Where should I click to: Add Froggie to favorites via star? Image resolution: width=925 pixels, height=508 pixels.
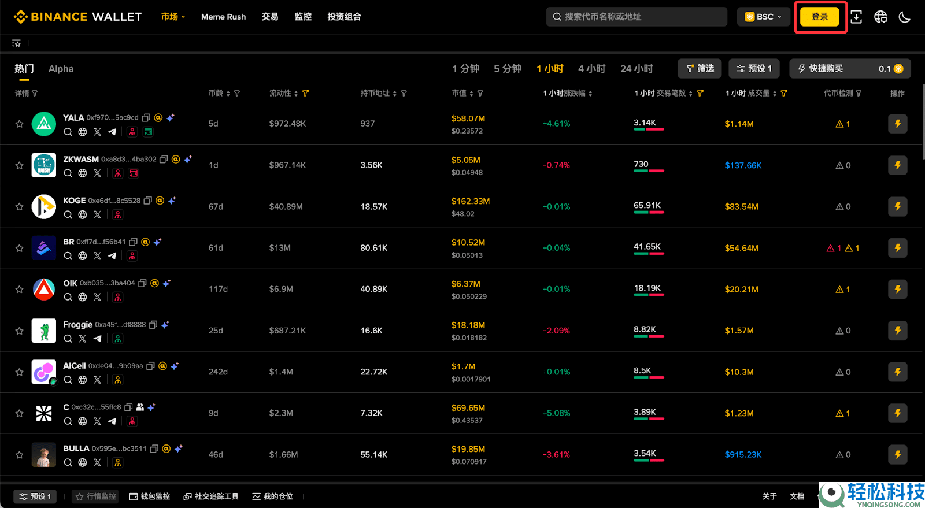(19, 331)
